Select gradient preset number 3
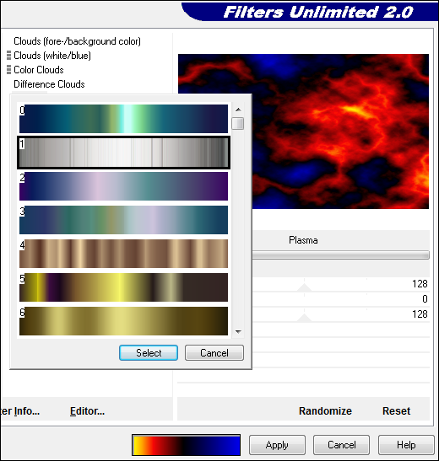This screenshot has height=461, width=439. point(123,220)
